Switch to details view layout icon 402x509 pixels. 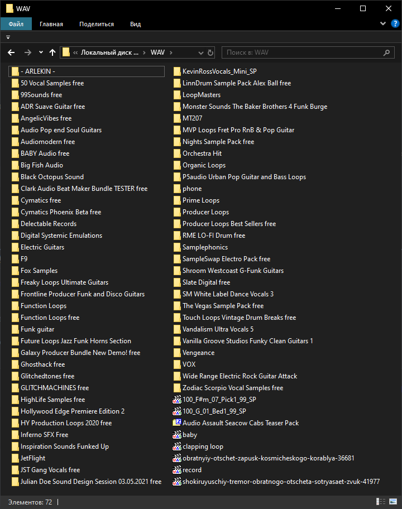pyautogui.click(x=381, y=502)
